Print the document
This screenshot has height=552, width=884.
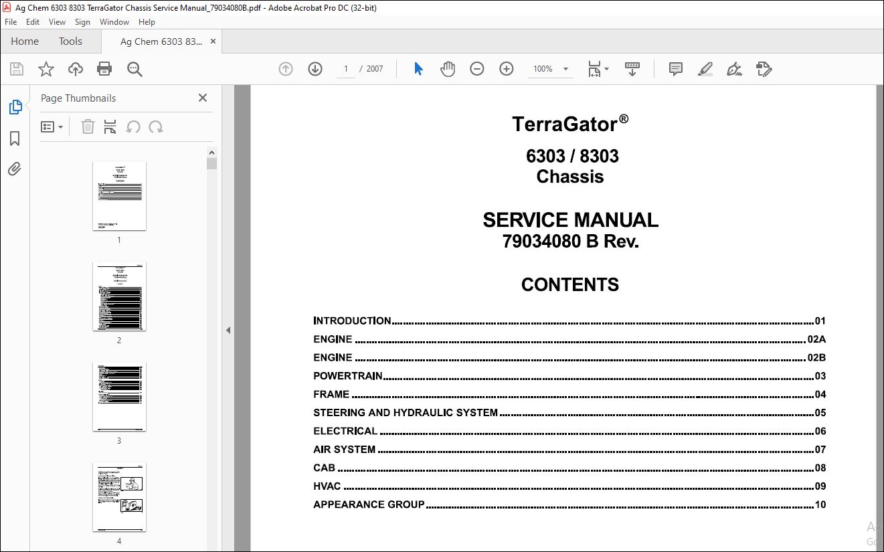pyautogui.click(x=104, y=69)
